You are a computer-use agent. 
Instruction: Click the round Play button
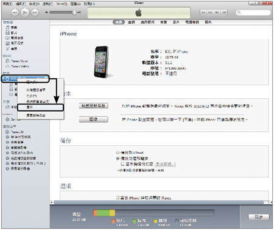coord(25,13)
